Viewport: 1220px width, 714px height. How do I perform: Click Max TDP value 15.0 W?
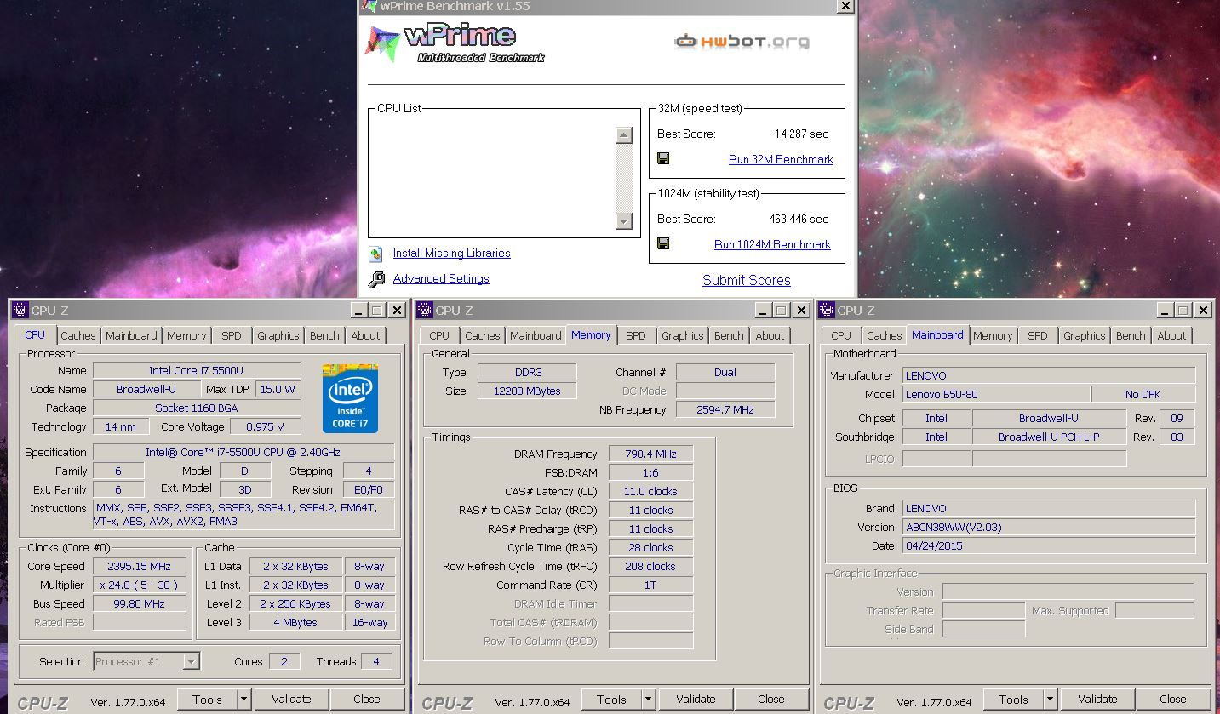click(278, 389)
